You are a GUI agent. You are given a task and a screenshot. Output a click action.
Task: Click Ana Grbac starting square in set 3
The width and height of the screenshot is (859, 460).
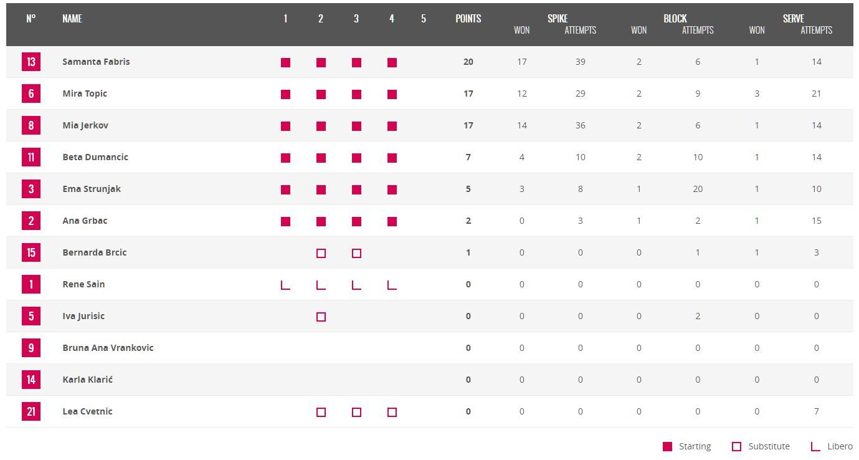pyautogui.click(x=356, y=221)
